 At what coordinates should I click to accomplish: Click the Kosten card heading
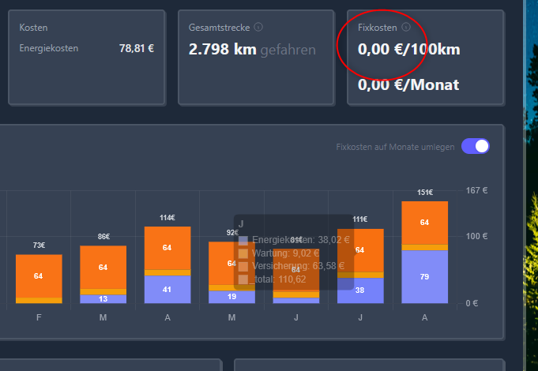[x=33, y=28]
